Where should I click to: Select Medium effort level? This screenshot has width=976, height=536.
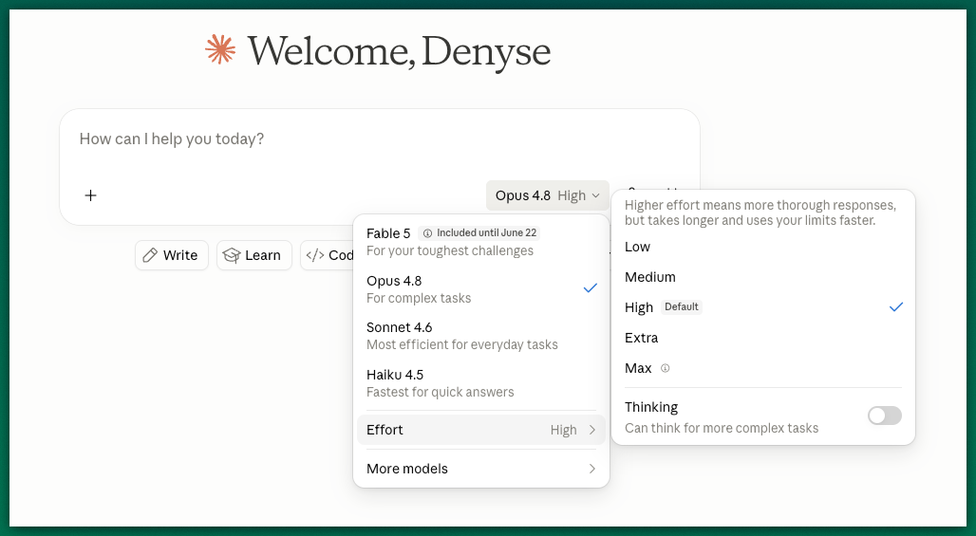(763, 277)
